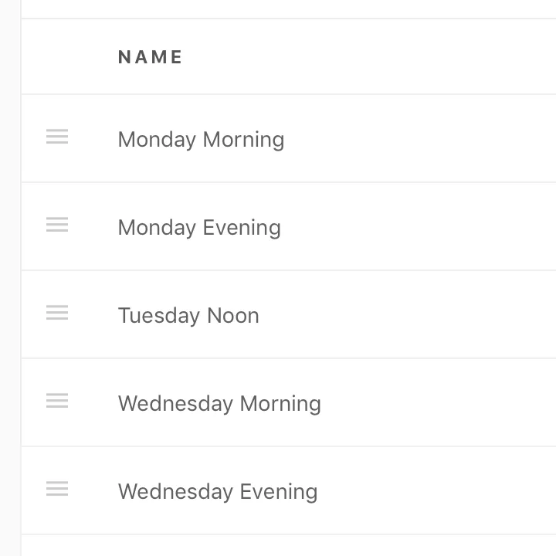Image resolution: width=556 pixels, height=556 pixels.
Task: Open the Wednesday Morning entry name
Action: click(x=219, y=404)
